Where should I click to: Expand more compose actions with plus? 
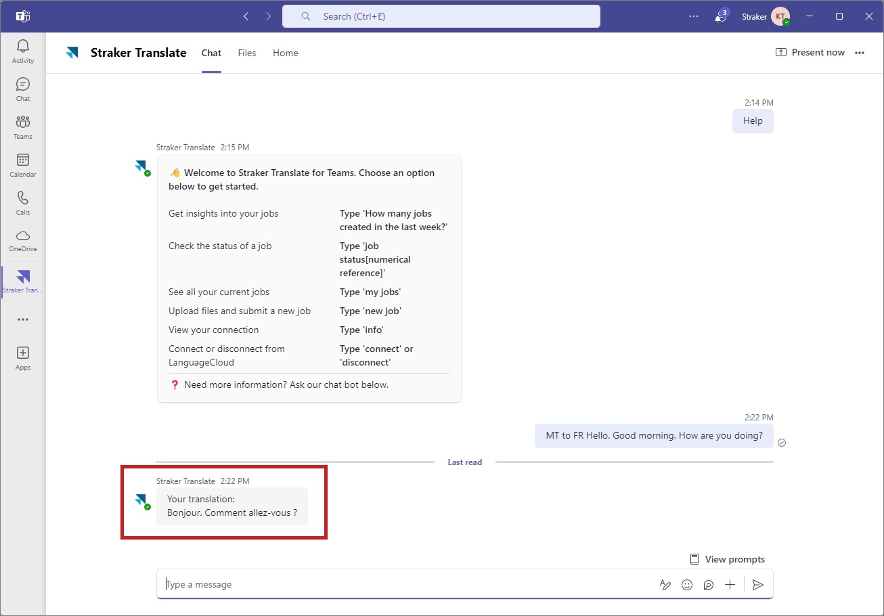coord(730,584)
